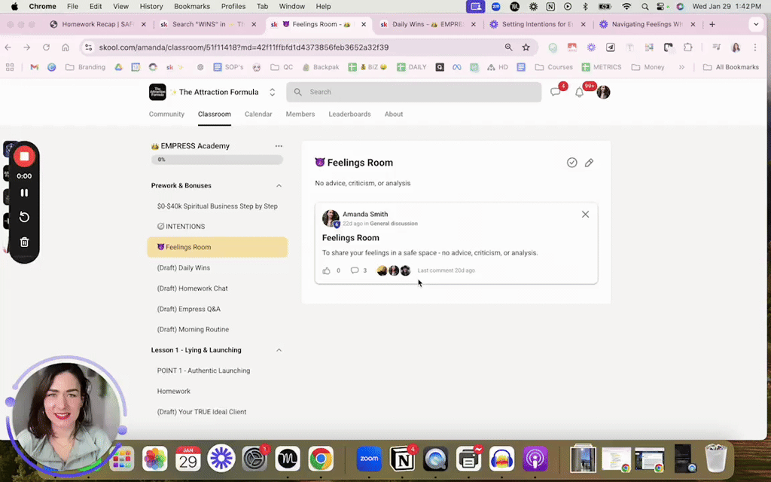Viewport: 771px width, 482px height.
Task: Delete the recording with the trash icon
Action: (x=24, y=242)
